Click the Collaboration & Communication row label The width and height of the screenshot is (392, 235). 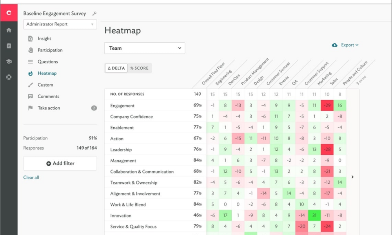tap(142, 172)
